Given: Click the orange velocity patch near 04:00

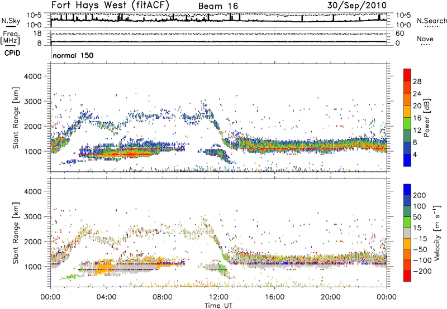Looking at the screenshot, I should (x=103, y=266).
